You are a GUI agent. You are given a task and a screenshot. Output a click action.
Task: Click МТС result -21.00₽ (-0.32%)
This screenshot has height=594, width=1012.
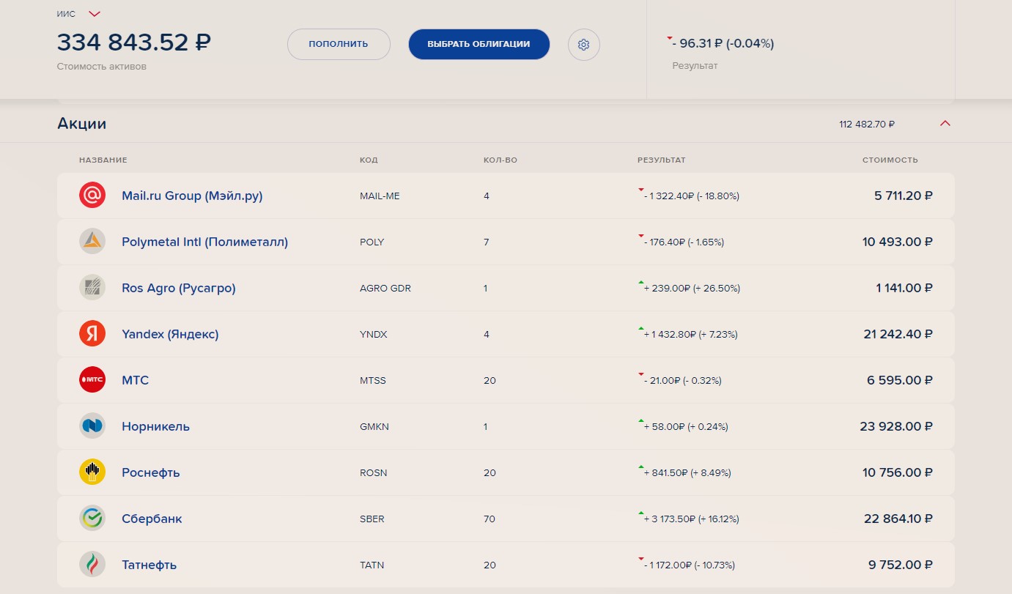click(x=682, y=381)
